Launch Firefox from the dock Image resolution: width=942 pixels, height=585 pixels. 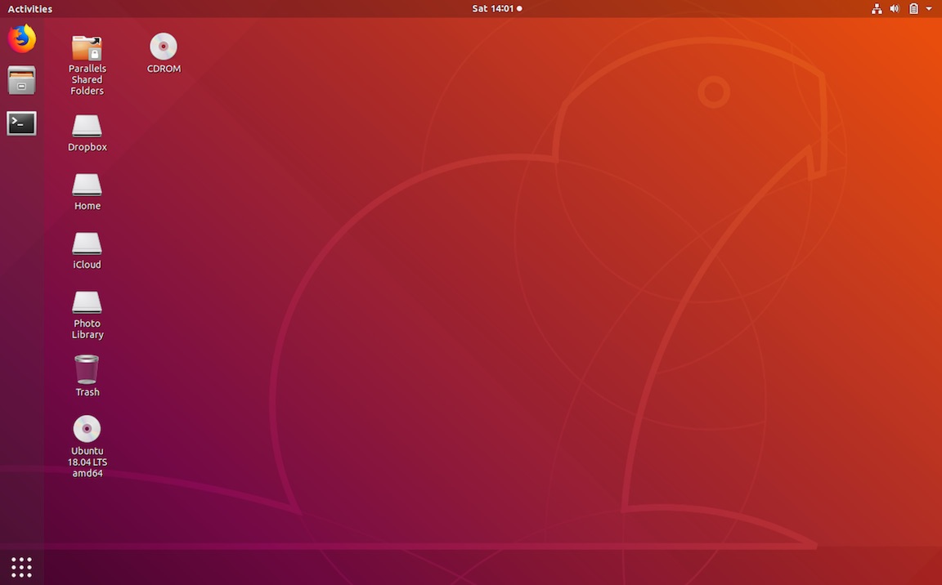21,38
